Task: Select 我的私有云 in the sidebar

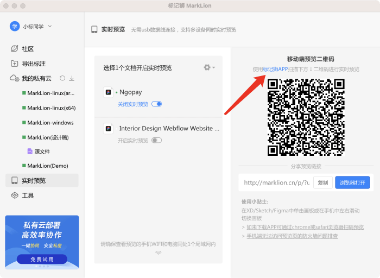Action: (x=36, y=79)
